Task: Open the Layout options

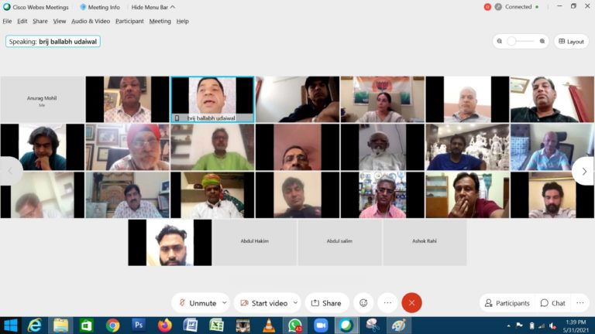Action: pyautogui.click(x=571, y=41)
